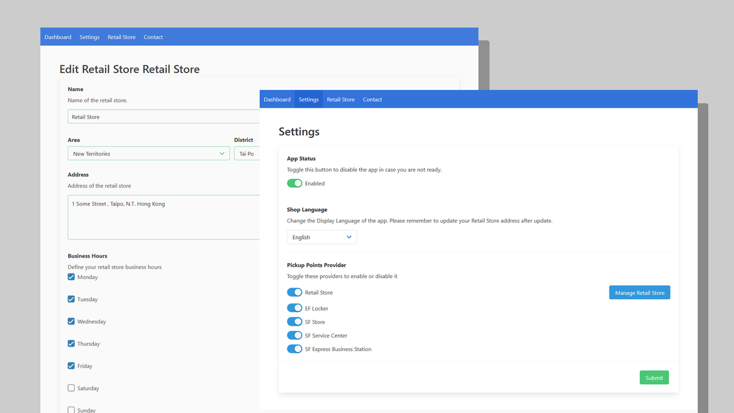Screen dimensions: 734x413
Task: Submit the Settings form
Action: click(654, 377)
